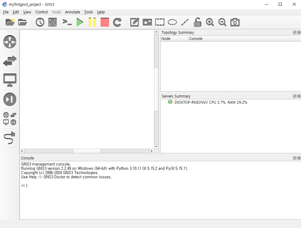Select the Add a note tool
This screenshot has width=301, height=228.
134,22
